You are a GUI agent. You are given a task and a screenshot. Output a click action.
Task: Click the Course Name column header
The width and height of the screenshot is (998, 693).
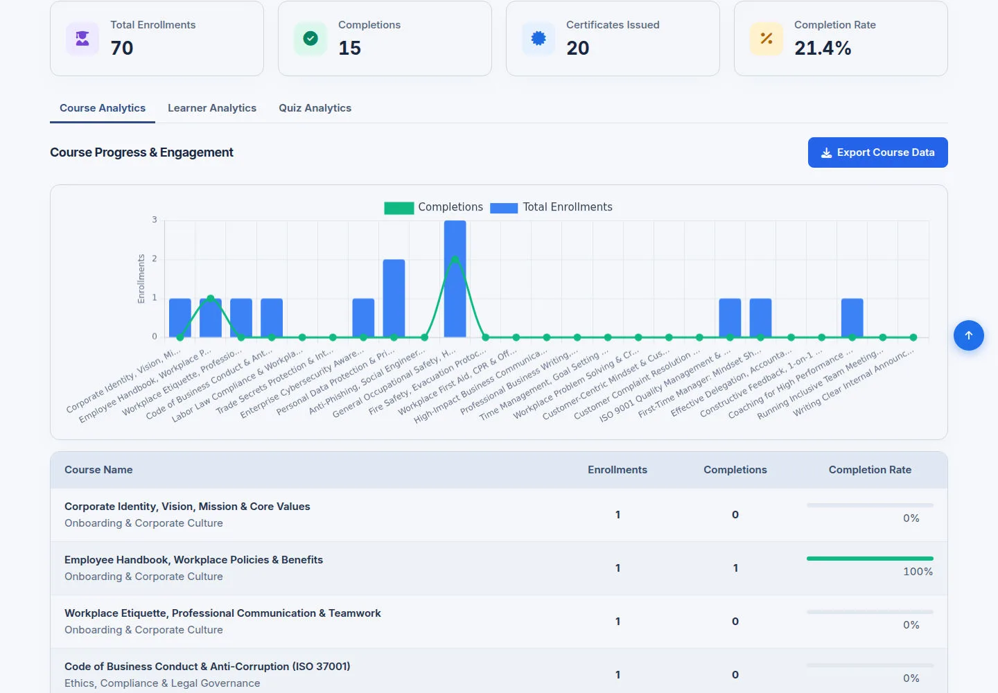click(x=98, y=470)
